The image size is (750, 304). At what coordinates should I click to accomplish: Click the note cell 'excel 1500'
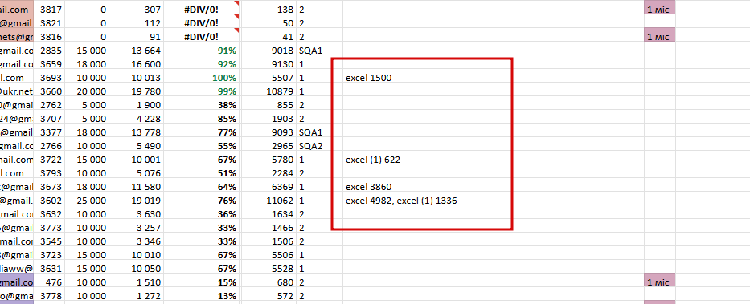tap(368, 78)
